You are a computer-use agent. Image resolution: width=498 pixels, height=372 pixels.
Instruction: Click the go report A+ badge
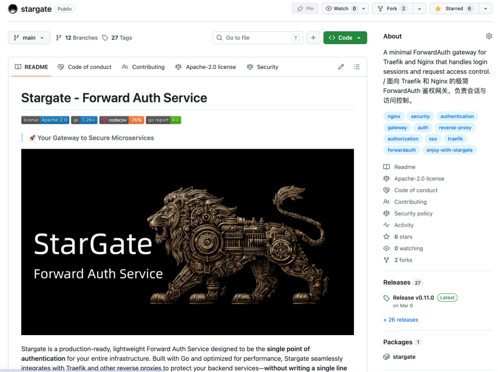(164, 120)
